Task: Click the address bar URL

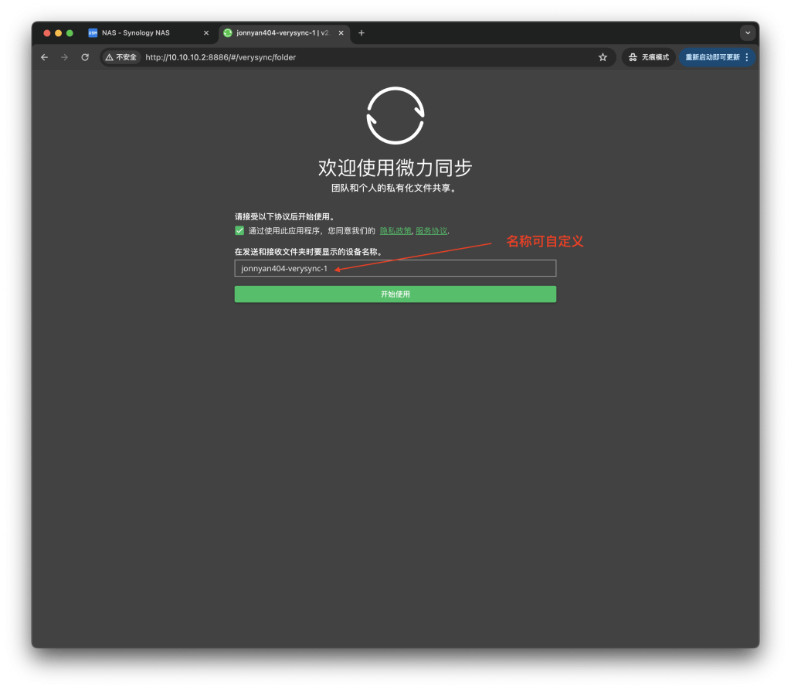Action: tap(220, 57)
